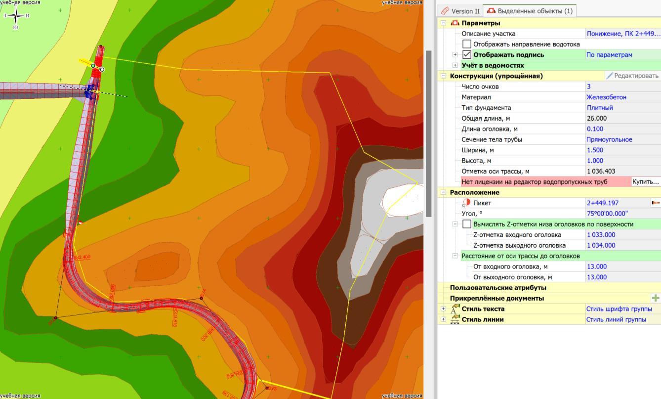The image size is (661, 399).
Task: Enable Вычислять Z-отметки низа оголовков checkbox
Action: point(467,224)
